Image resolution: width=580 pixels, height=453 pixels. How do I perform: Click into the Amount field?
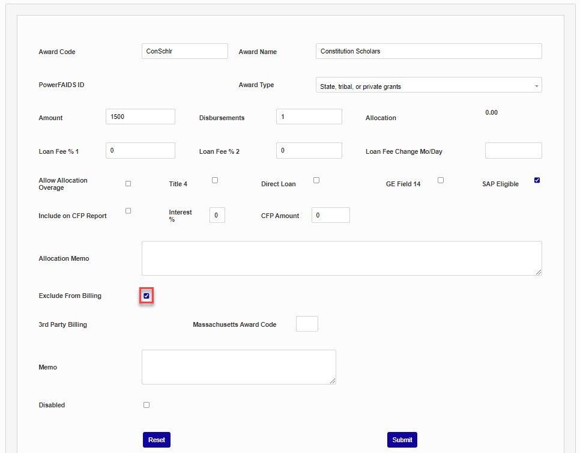pos(140,117)
